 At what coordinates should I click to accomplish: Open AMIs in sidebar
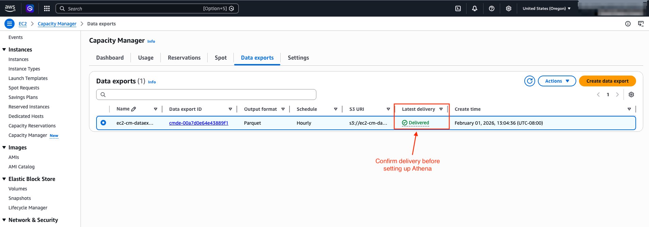coord(14,157)
